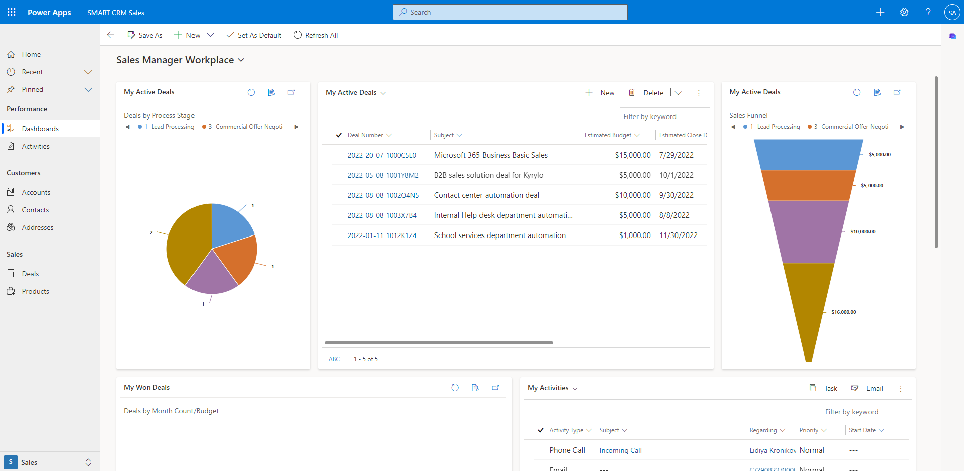Expand the Recent section in sidebar
964x471 pixels.
pos(88,72)
